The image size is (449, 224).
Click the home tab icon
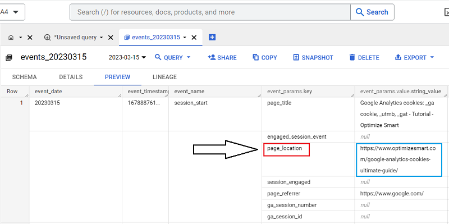coord(11,38)
